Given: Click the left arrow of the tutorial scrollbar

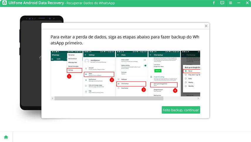Looking at the screenshot, I should coord(53,98).
